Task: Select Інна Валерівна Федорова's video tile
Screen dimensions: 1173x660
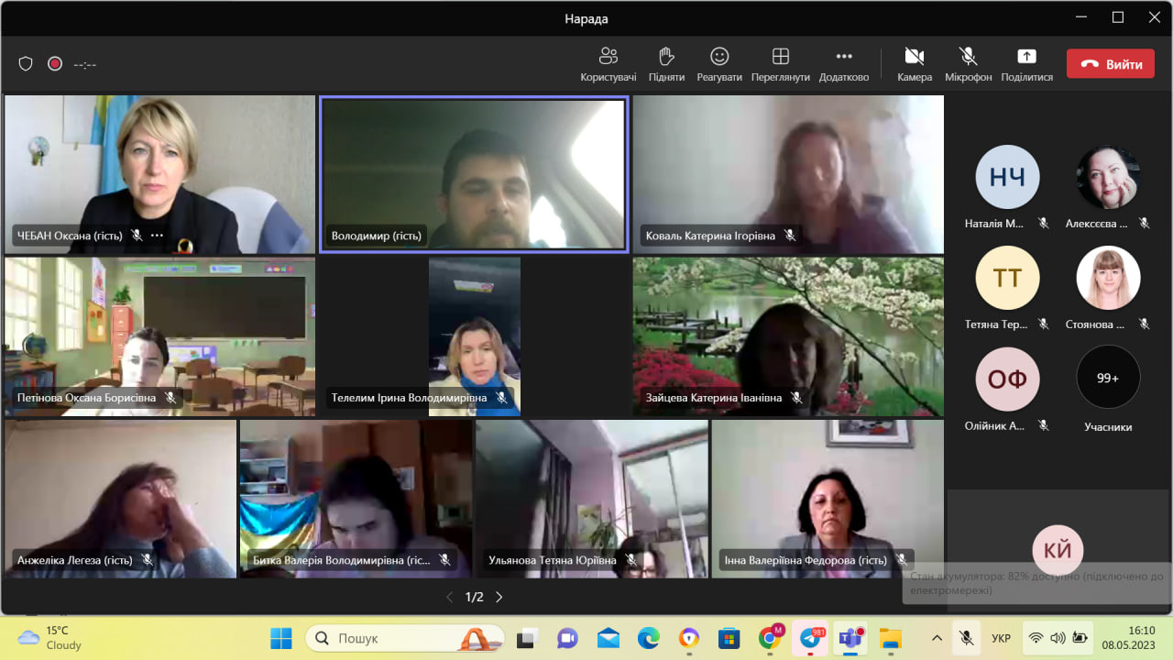Action: click(828, 499)
